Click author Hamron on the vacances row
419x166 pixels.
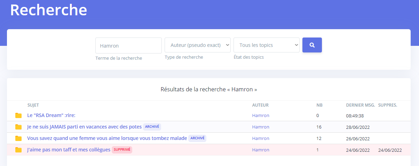click(261, 127)
